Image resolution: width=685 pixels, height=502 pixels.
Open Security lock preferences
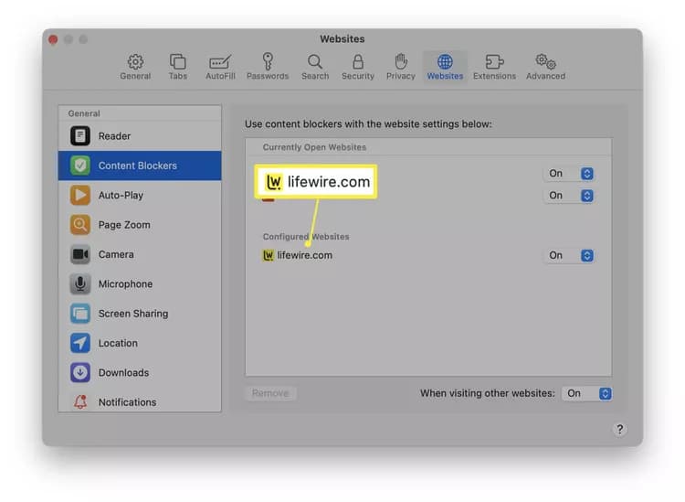coord(358,67)
